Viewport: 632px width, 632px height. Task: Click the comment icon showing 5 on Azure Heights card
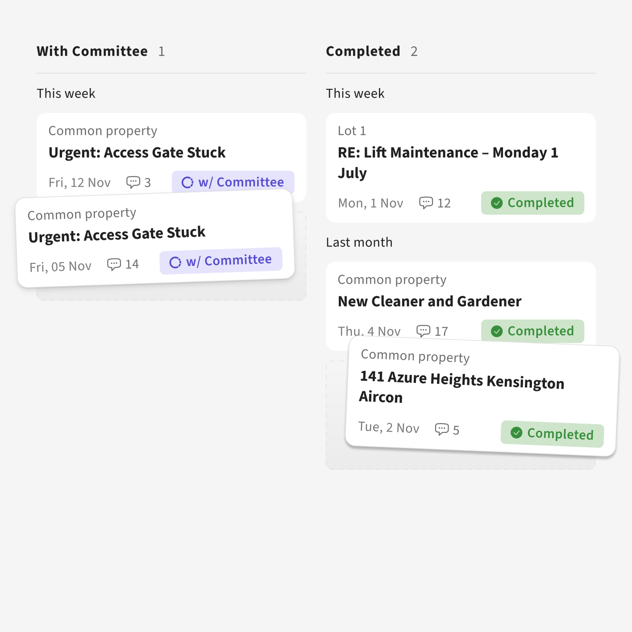[x=442, y=429]
